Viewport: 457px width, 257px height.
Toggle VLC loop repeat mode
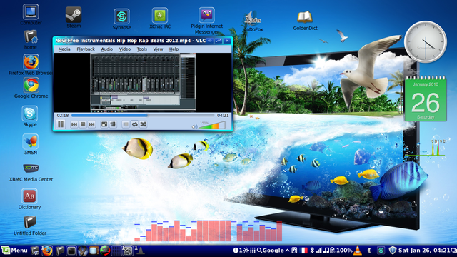(134, 124)
